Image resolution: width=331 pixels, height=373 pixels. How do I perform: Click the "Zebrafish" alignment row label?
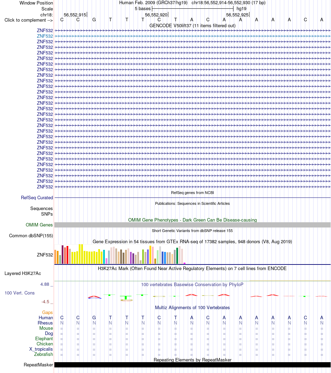(x=44, y=354)
